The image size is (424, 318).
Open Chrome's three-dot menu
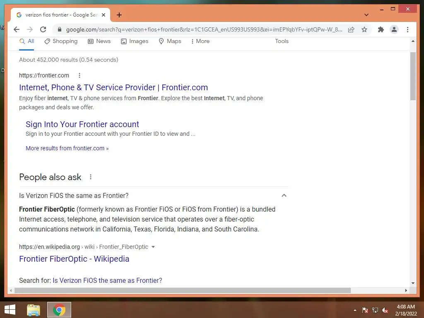tap(407, 29)
